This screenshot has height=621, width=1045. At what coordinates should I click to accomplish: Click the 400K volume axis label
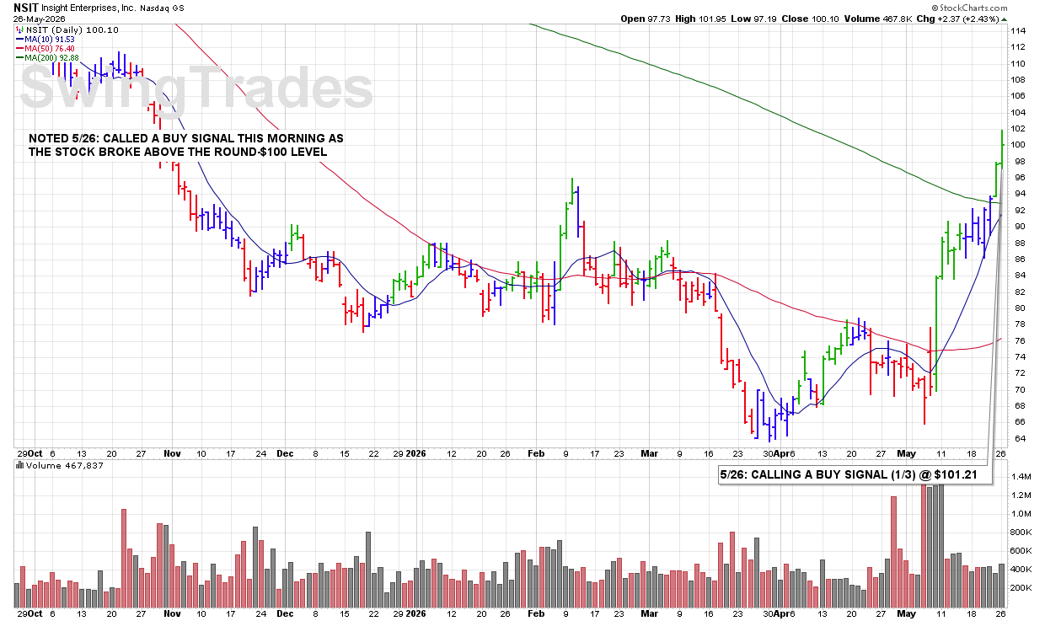[x=1021, y=570]
